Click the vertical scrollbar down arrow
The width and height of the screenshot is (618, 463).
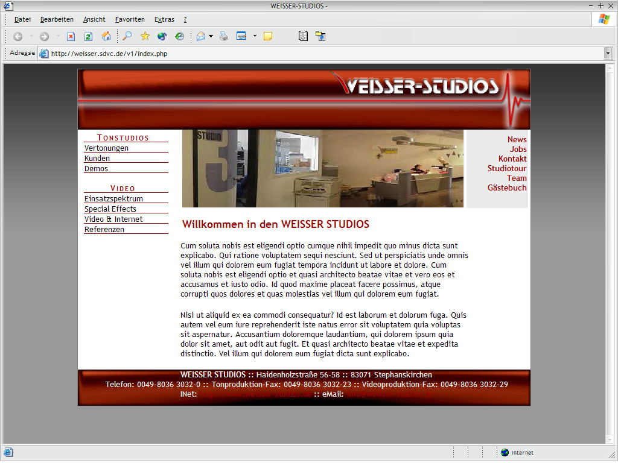click(x=608, y=439)
